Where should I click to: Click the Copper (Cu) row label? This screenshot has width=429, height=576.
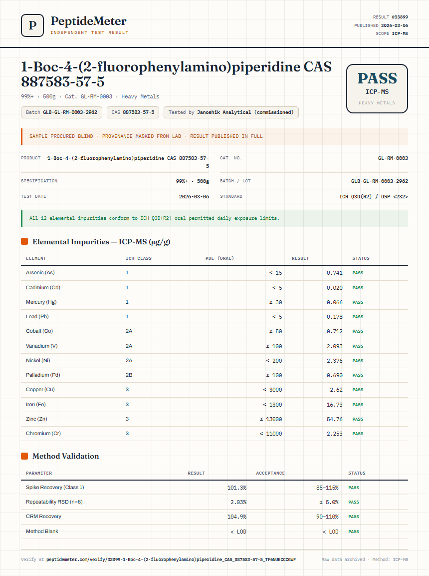(x=40, y=389)
